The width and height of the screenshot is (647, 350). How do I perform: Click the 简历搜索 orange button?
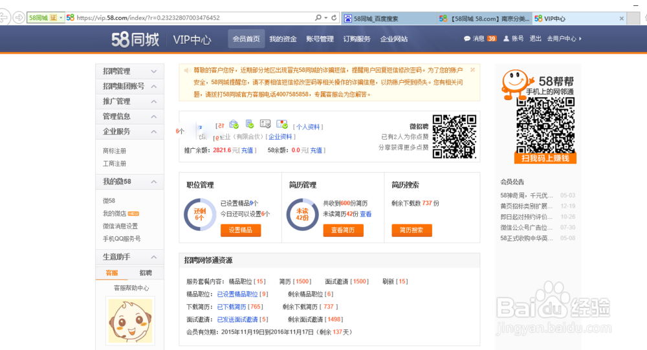coord(411,230)
